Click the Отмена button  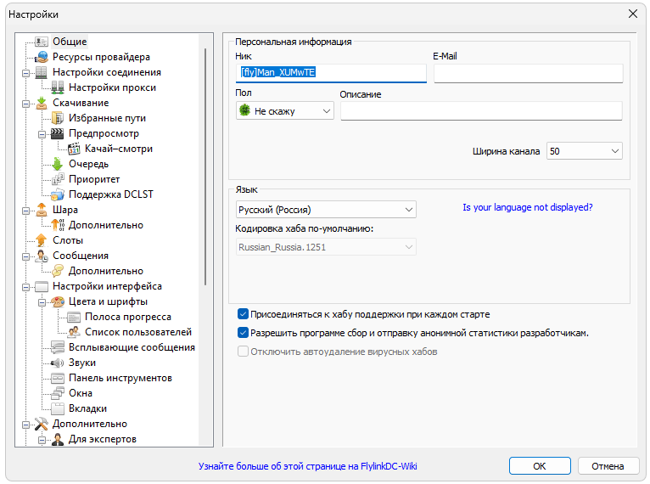[608, 466]
